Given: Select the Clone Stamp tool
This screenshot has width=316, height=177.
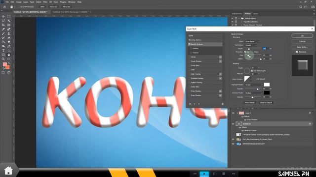Looking at the screenshot, I should [9, 33].
